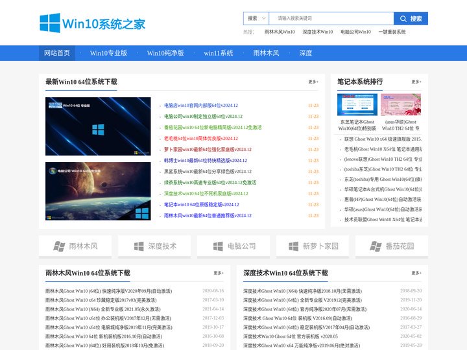Open 雨林木风win10最新64位普通推荐版 link
This screenshot has height=350, width=467.
click(208, 215)
